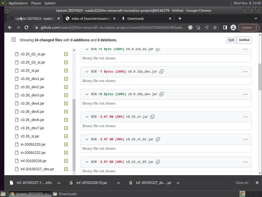Open a new browser tab
This screenshot has width=262, height=197.
(180, 18)
